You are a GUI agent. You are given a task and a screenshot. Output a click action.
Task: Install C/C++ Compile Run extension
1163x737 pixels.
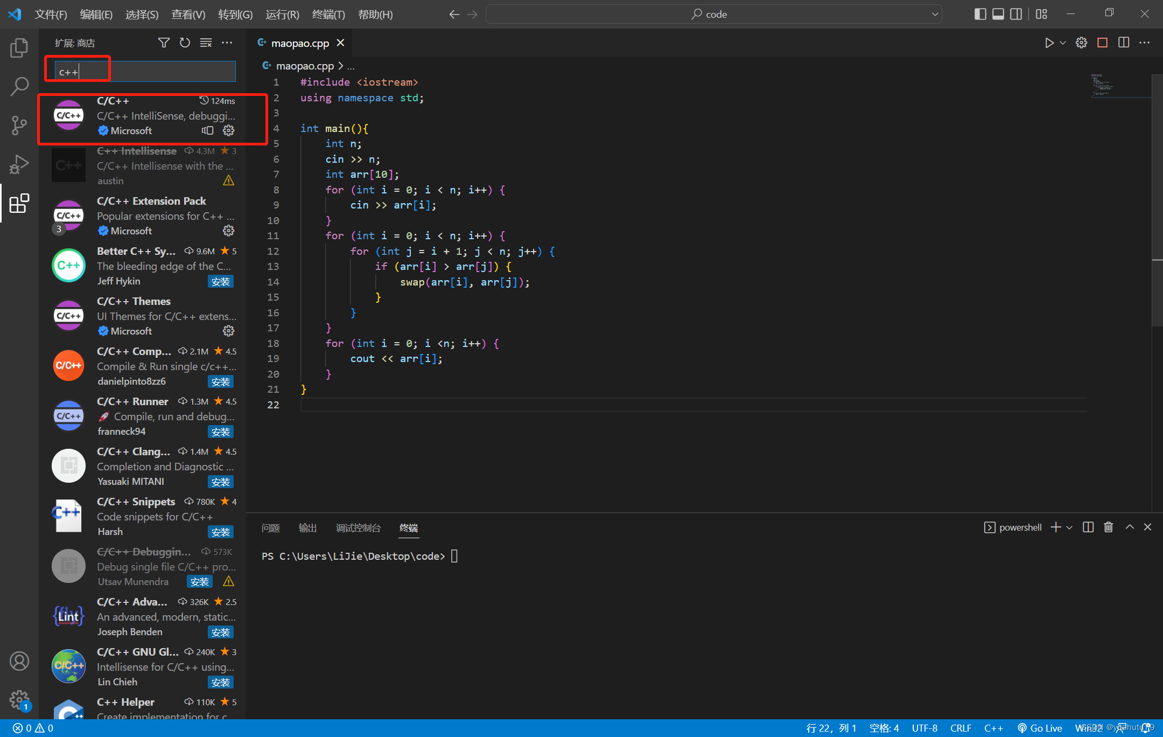(x=221, y=381)
